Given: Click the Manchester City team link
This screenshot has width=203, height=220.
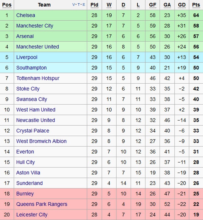Looking at the screenshot, I should [x=35, y=26].
